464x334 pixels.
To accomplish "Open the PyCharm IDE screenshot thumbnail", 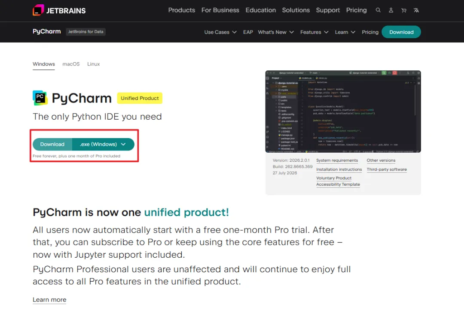I will [x=343, y=111].
